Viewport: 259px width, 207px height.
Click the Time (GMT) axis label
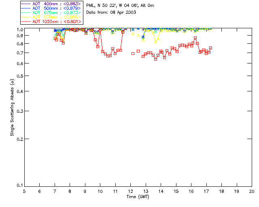tap(138, 197)
